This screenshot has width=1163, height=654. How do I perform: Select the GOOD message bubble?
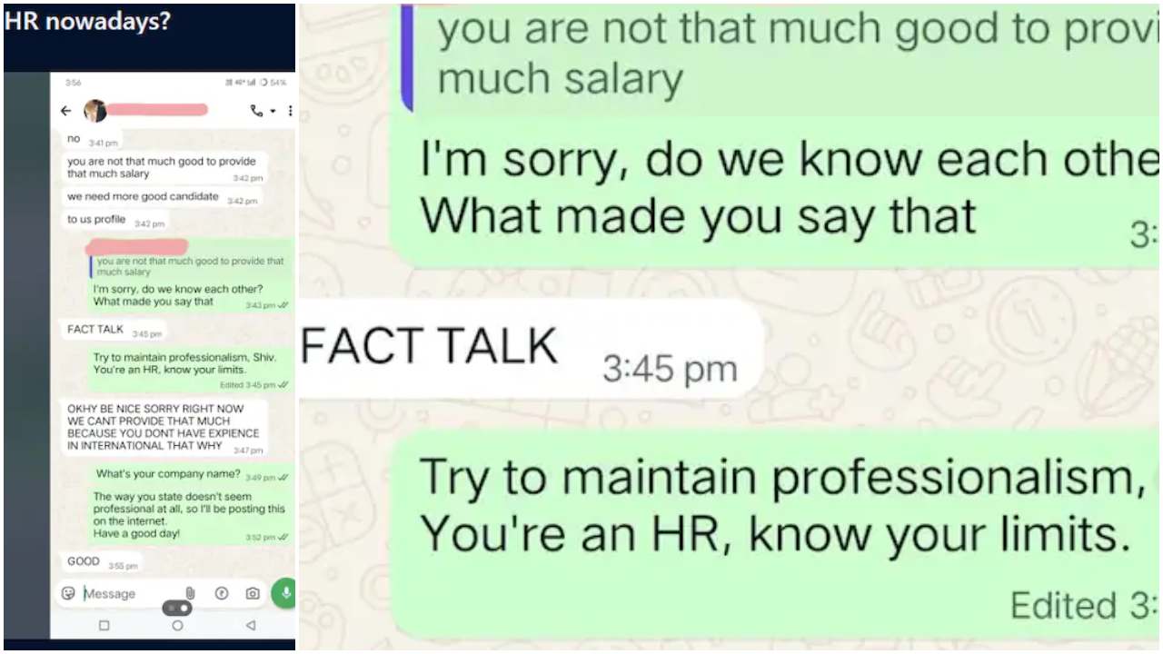[x=102, y=562]
